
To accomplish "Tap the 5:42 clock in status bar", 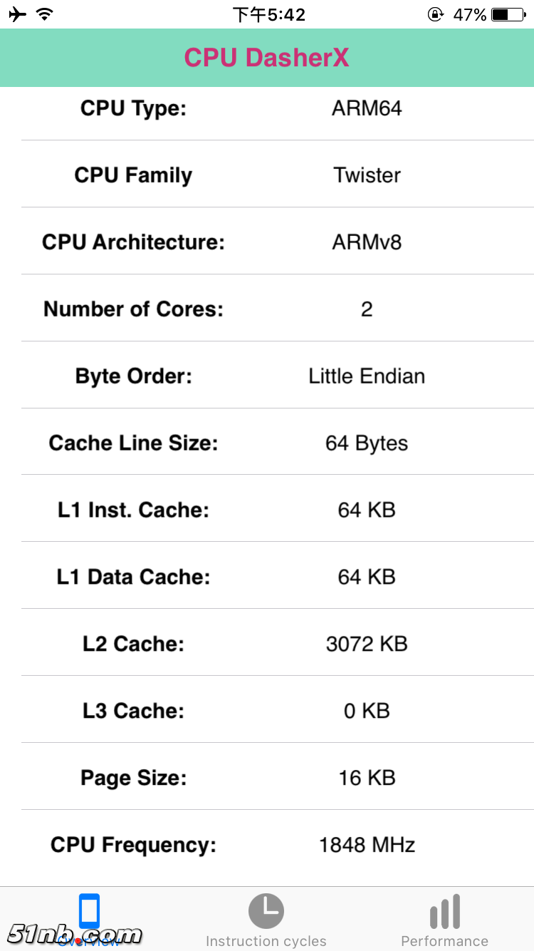I will tap(269, 14).
